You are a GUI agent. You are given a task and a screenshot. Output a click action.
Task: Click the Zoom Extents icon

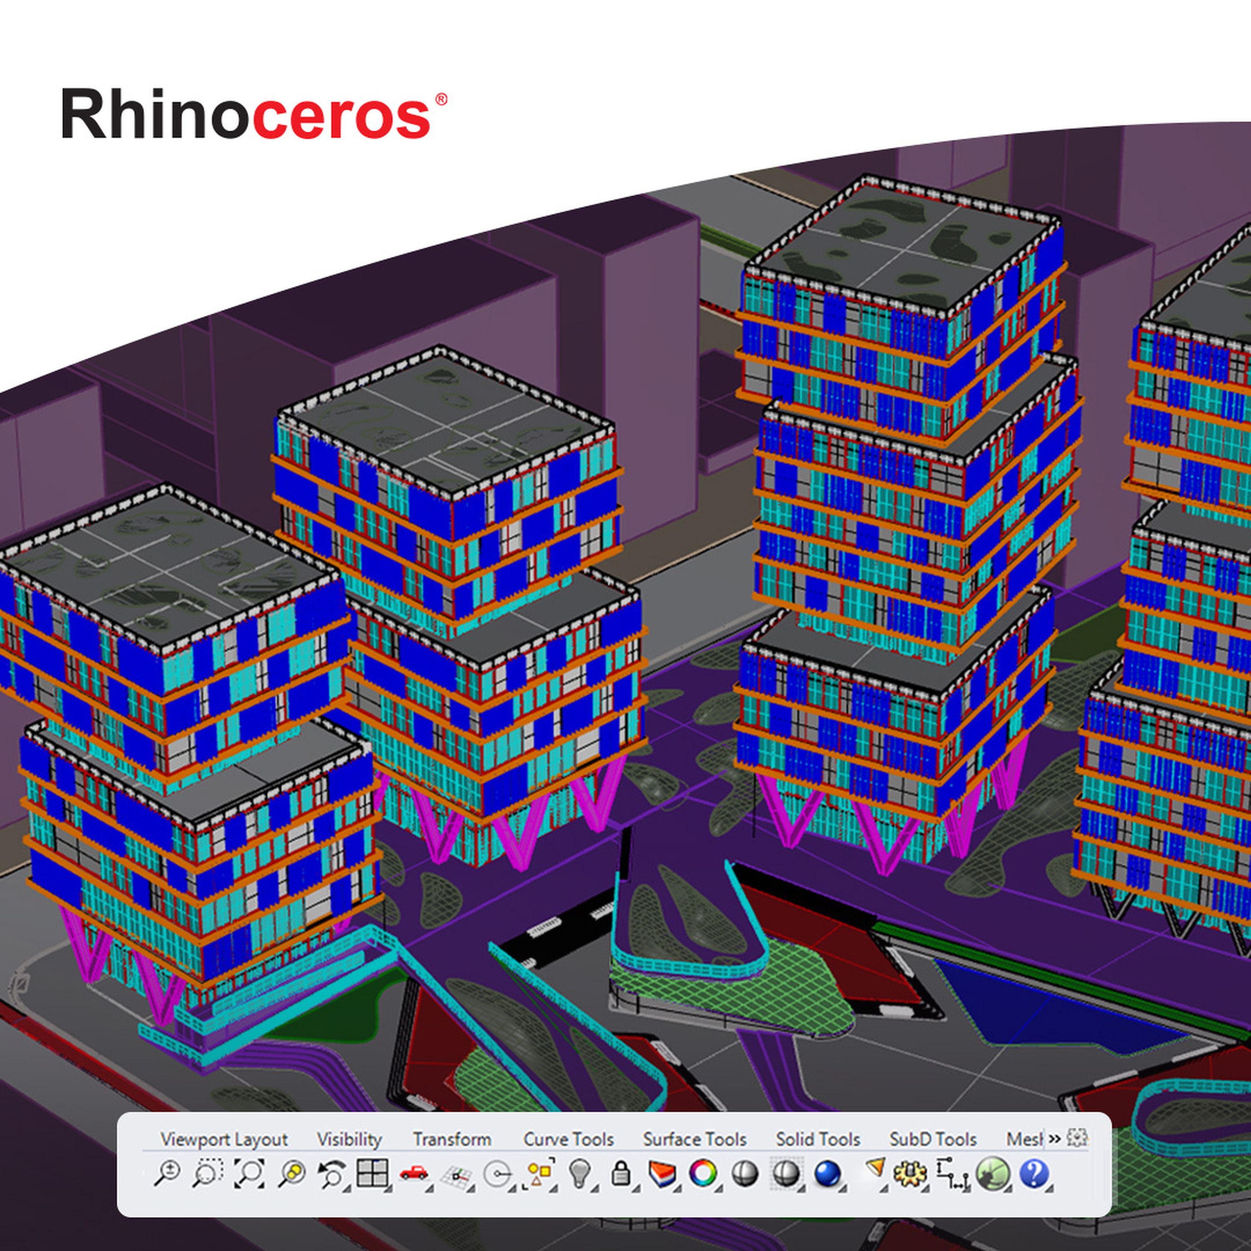click(250, 1173)
